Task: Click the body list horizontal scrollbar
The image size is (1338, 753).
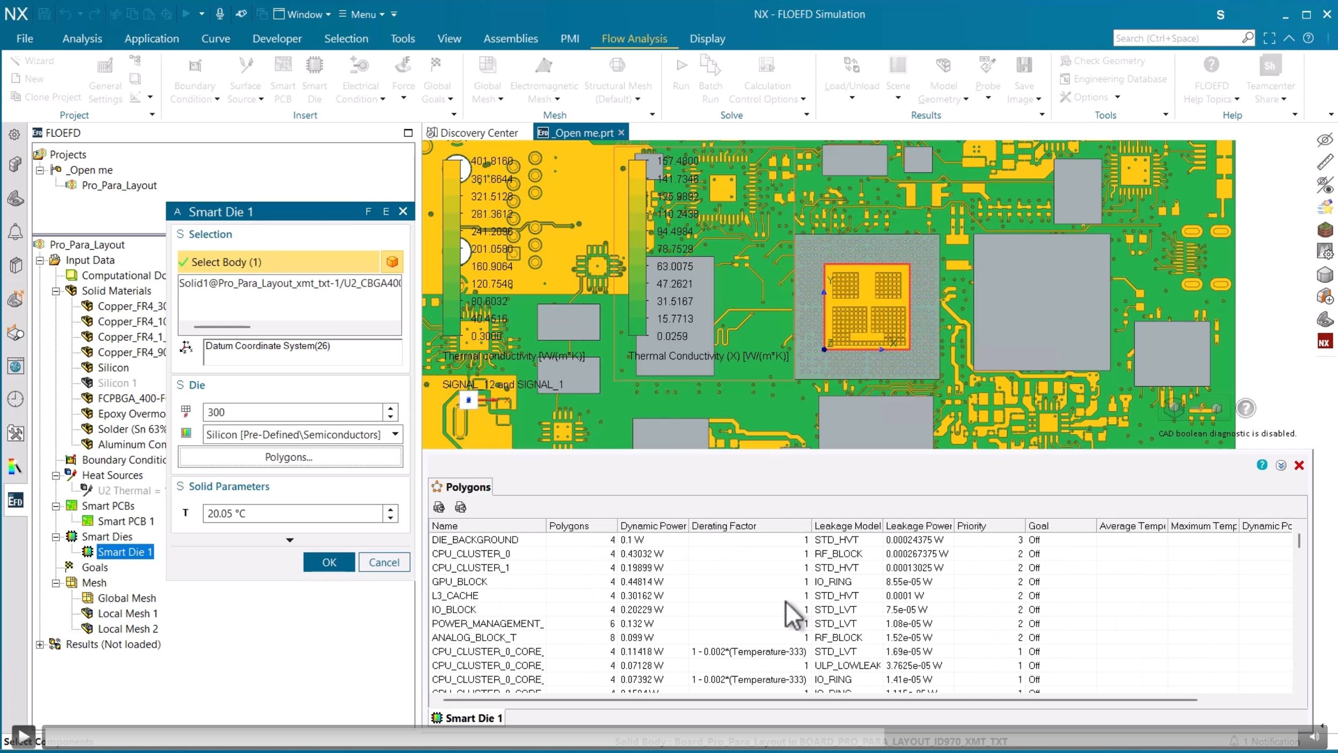Action: (x=222, y=326)
